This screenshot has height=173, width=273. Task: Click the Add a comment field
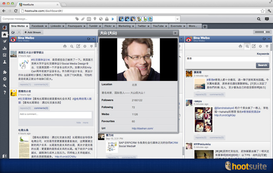pyautogui.click(x=56, y=115)
